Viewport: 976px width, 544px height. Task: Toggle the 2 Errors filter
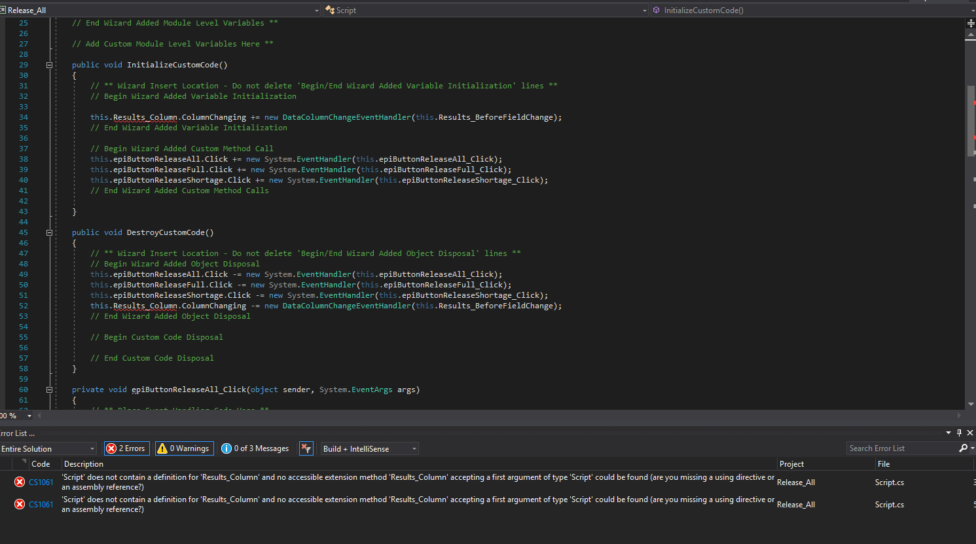[127, 448]
